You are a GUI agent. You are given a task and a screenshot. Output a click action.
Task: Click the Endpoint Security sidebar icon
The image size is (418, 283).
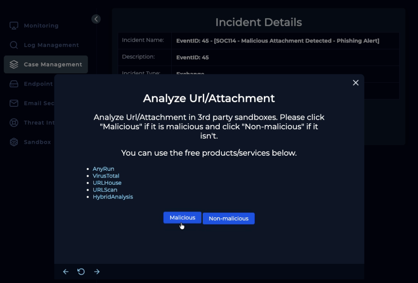14,84
